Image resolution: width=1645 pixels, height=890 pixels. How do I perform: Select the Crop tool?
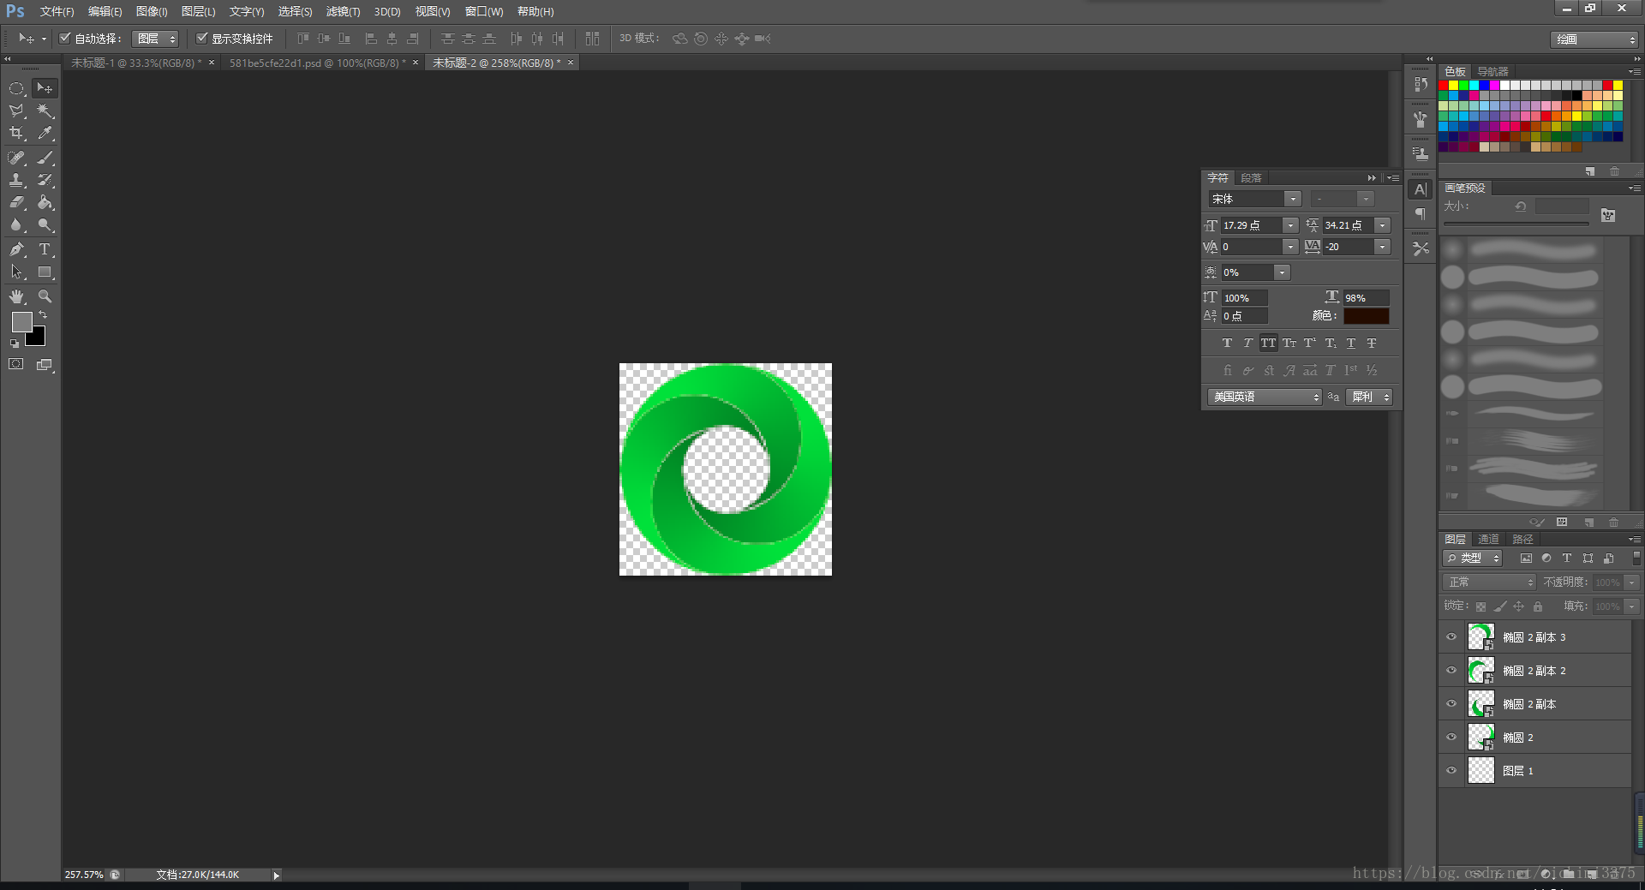[16, 134]
